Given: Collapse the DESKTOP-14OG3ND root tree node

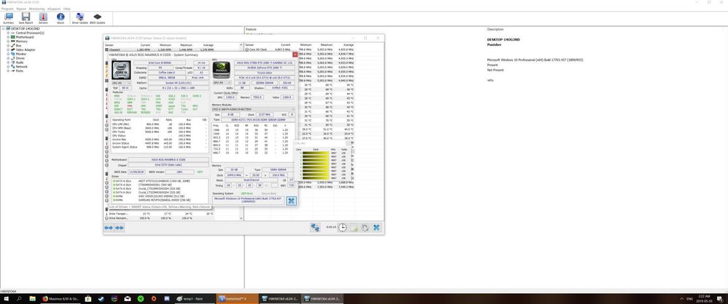Looking at the screenshot, I should click(x=3, y=28).
